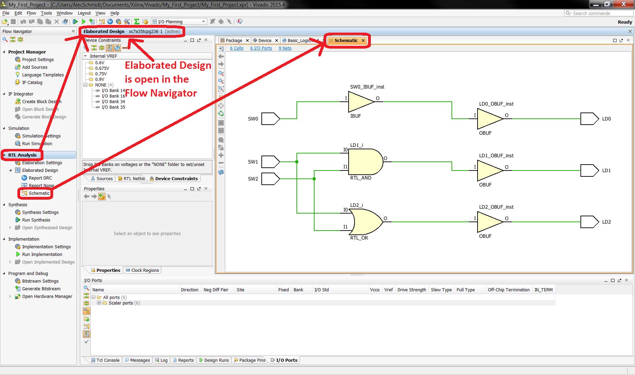Expand the Scalar ports tree node
635x375 pixels.
coord(99,303)
